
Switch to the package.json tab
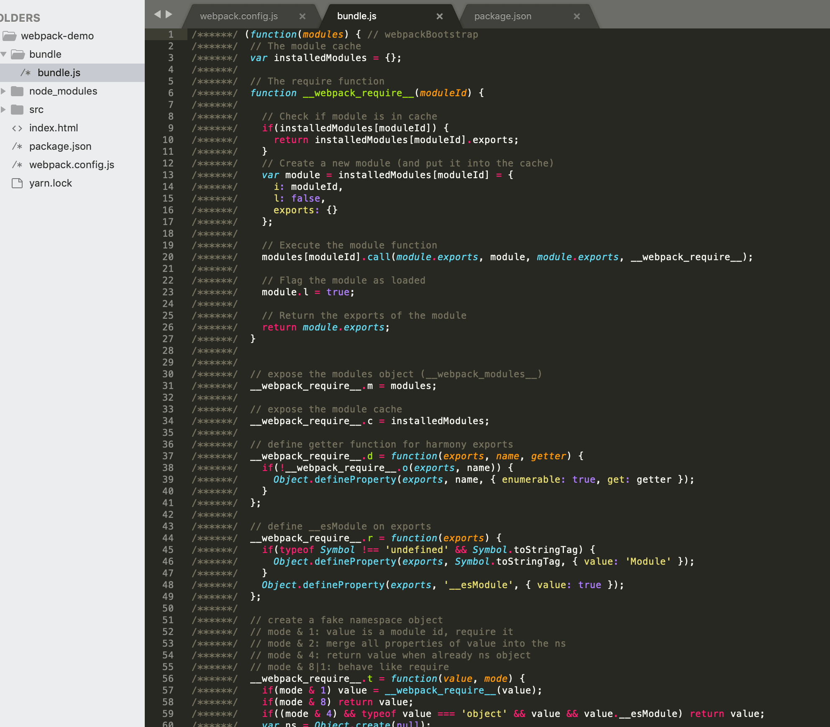click(502, 16)
